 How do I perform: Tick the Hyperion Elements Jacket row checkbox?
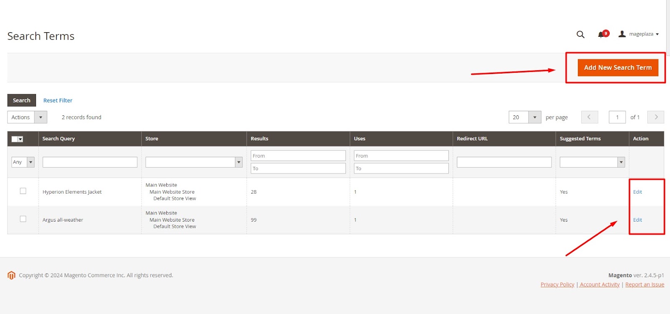pyautogui.click(x=23, y=191)
